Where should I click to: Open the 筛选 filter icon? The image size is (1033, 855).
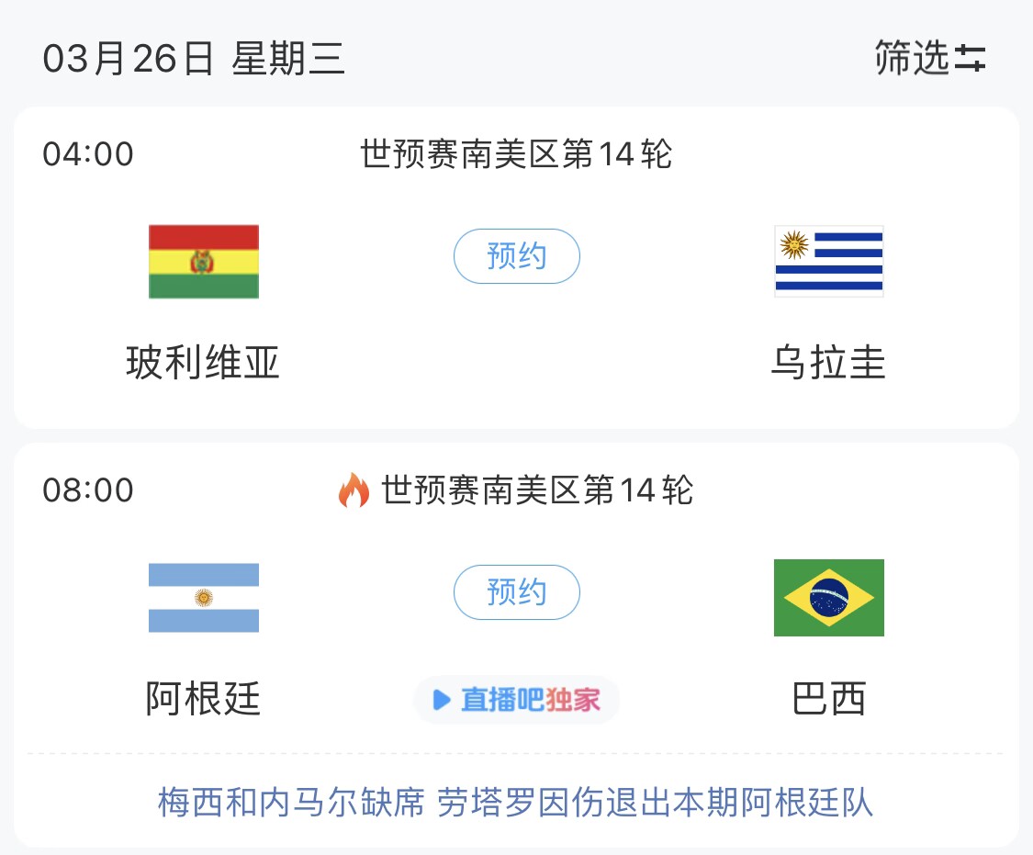click(929, 59)
